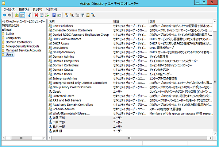Toggle the action pane icon
The image size is (219, 147).
tap(59, 15)
